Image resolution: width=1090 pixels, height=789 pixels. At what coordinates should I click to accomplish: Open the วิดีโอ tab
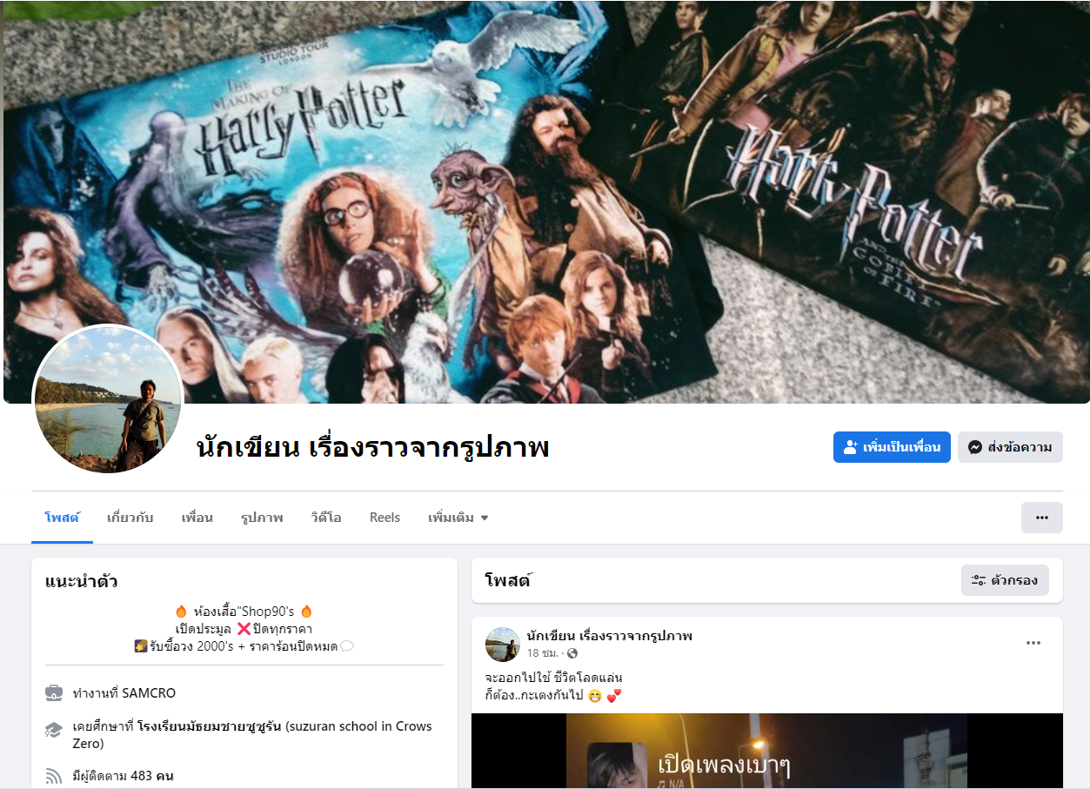[326, 518]
